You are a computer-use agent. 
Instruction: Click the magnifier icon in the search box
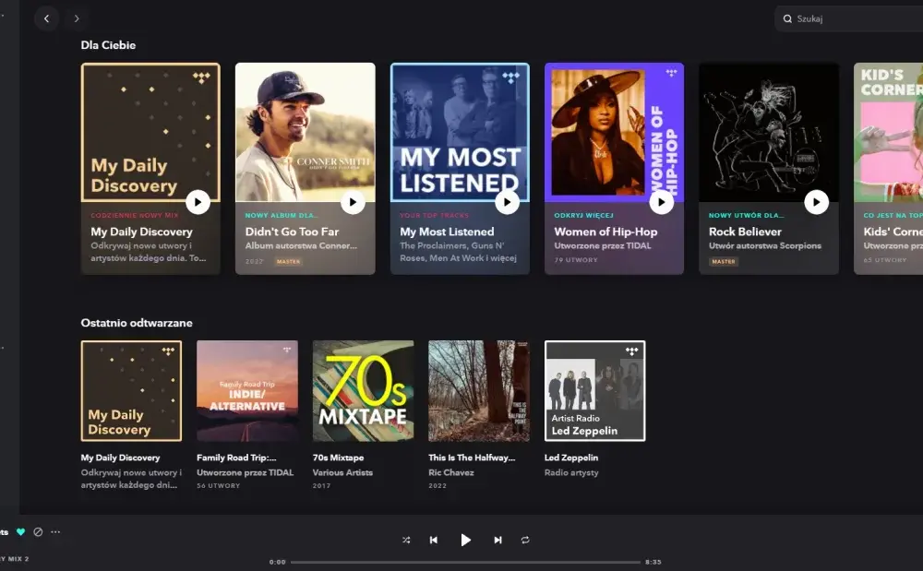(787, 18)
